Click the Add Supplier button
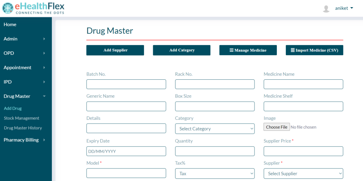Screen dimensions: 363x181 (x=115, y=50)
